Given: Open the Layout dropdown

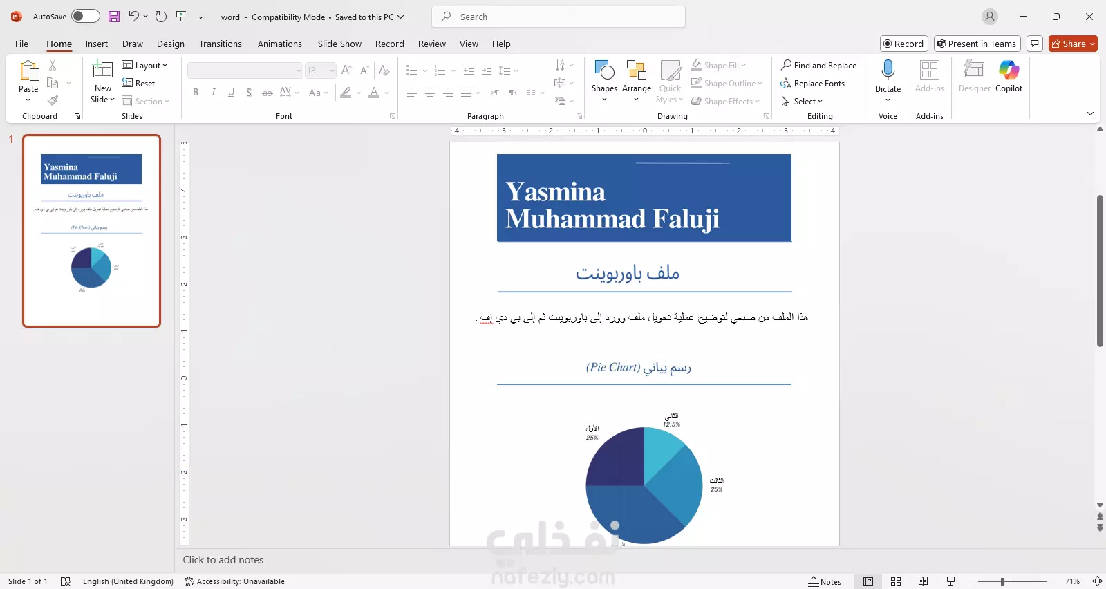Looking at the screenshot, I should (144, 65).
